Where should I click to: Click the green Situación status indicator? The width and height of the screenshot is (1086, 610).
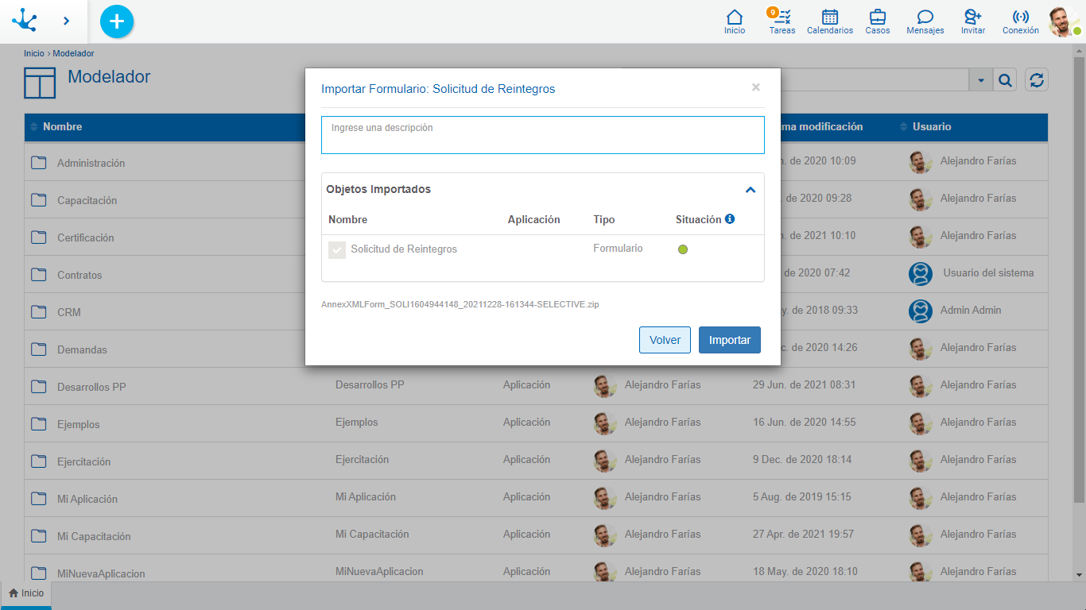pyautogui.click(x=683, y=249)
